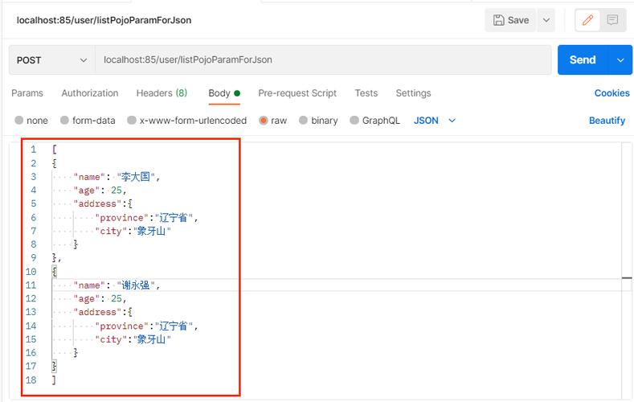Screen dimensions: 634x402
Task: Click the "city":"象牙山" text on line 15
Action: 133,340
